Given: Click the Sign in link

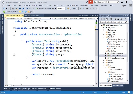Looking at the screenshot, I should tap(124, 6).
